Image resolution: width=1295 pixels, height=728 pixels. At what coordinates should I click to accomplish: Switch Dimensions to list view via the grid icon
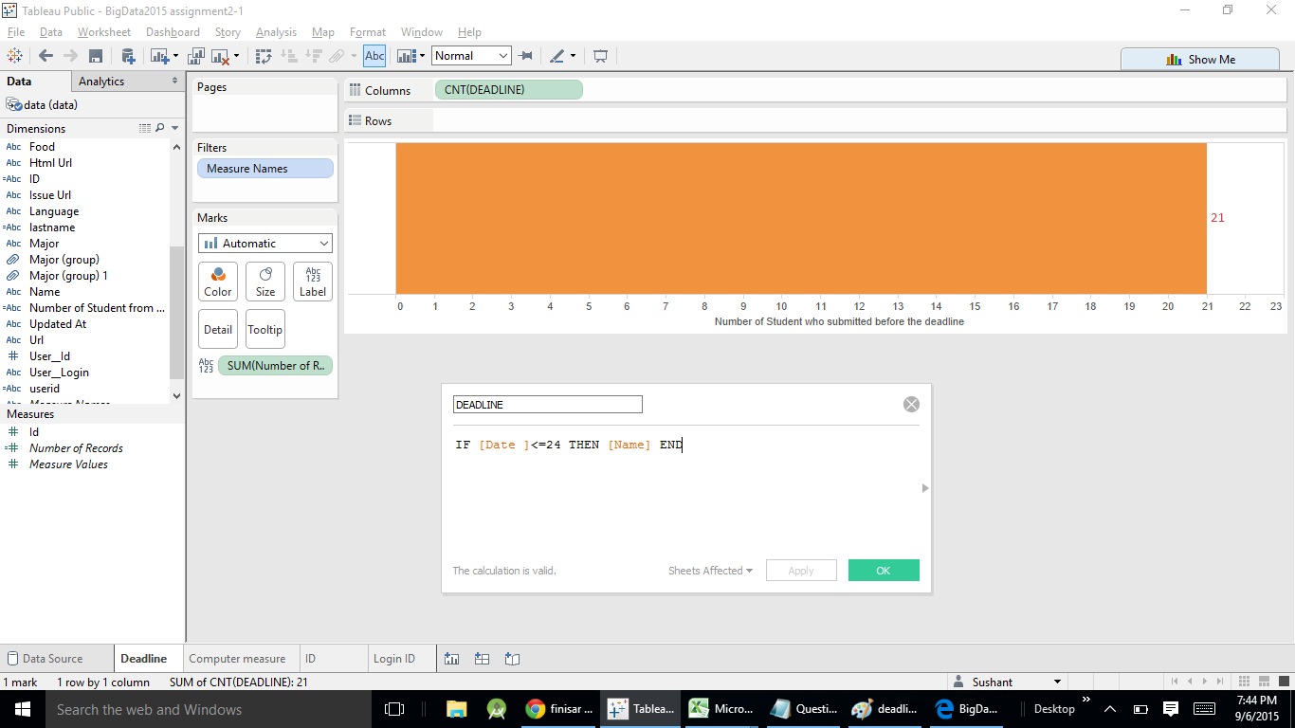(145, 128)
